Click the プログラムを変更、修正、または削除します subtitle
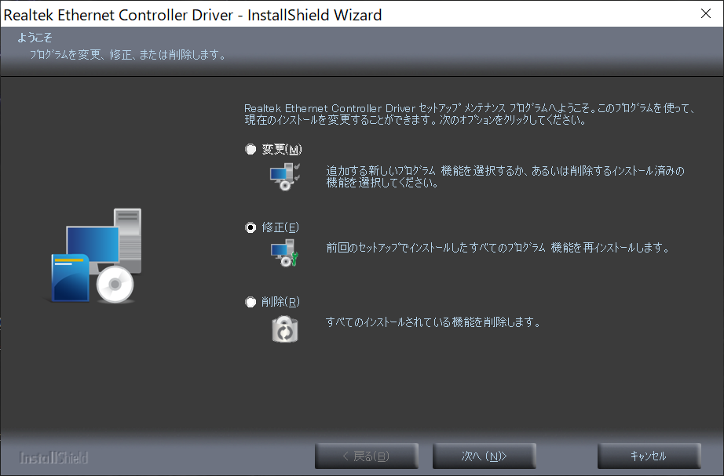The height and width of the screenshot is (476, 724). (x=128, y=55)
